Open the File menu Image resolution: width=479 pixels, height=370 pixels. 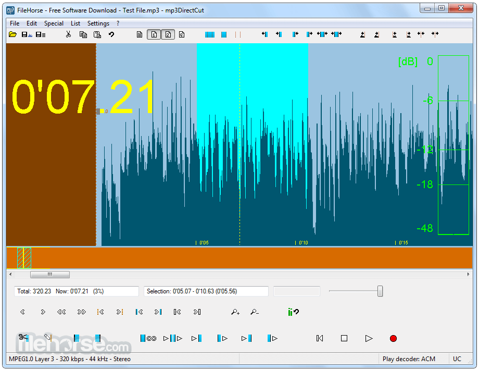click(15, 23)
